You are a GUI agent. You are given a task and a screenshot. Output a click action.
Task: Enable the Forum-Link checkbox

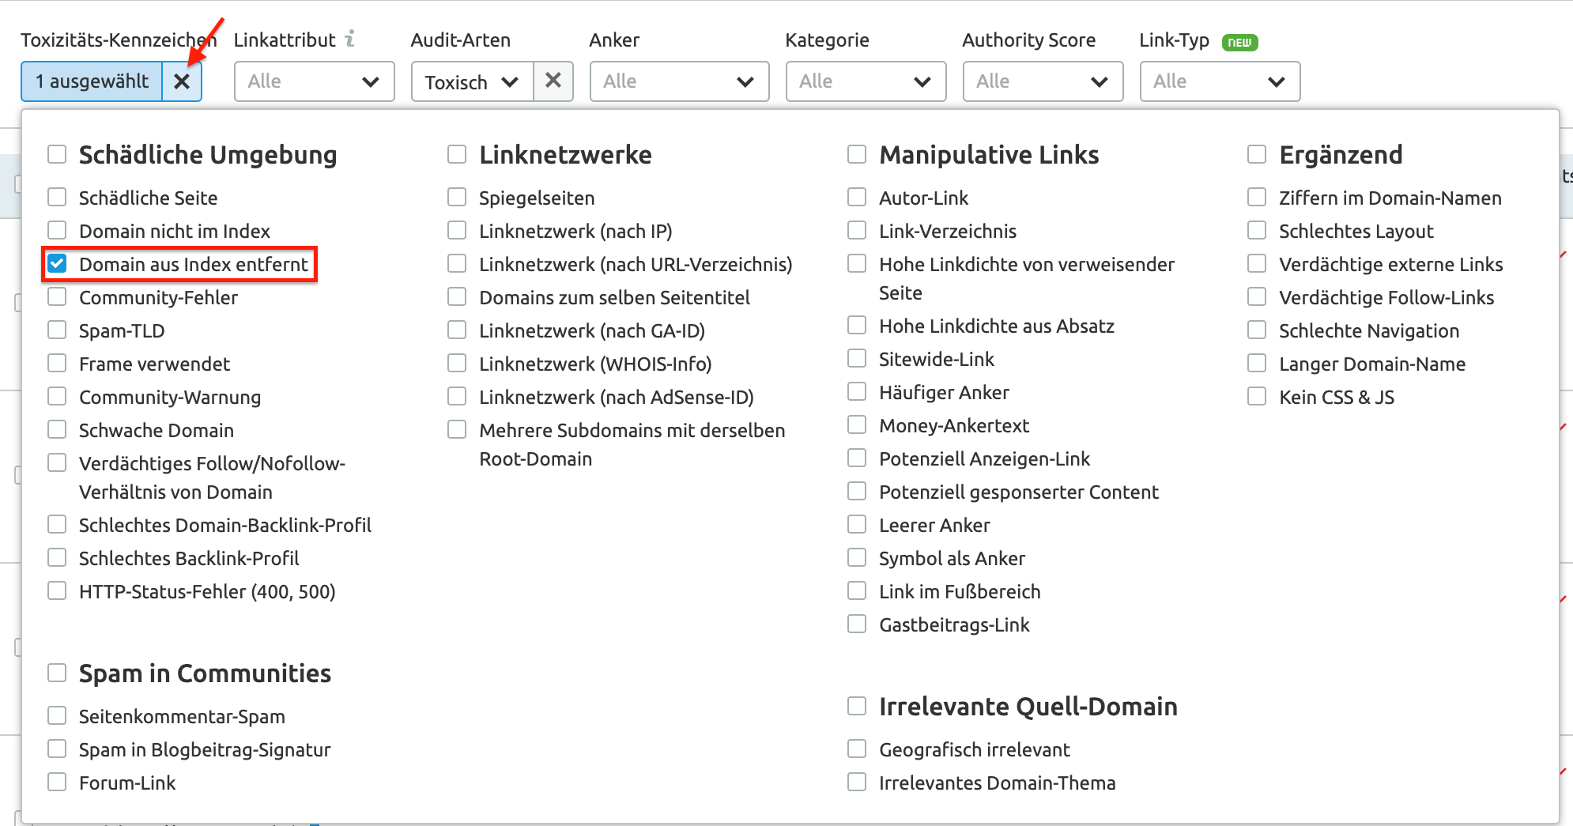pyautogui.click(x=56, y=782)
